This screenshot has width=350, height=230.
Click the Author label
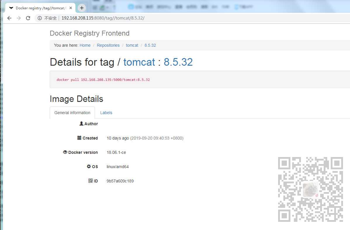pos(91,124)
